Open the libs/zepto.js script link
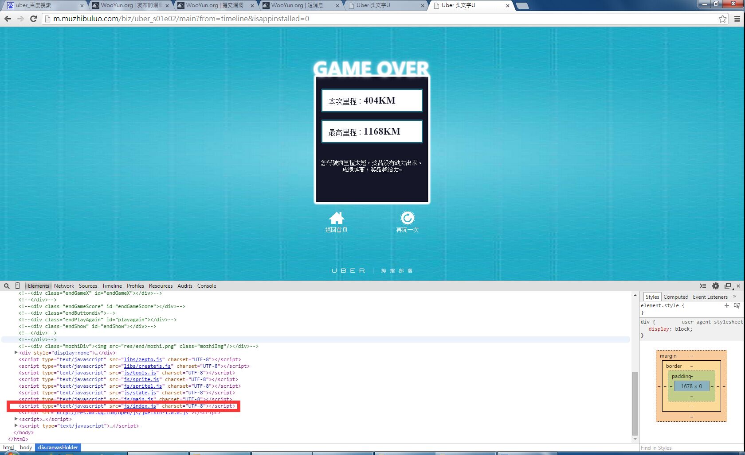 (143, 359)
